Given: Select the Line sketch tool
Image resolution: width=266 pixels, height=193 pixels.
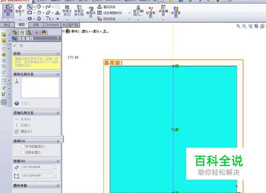Looking at the screenshot, I should coord(30,7).
